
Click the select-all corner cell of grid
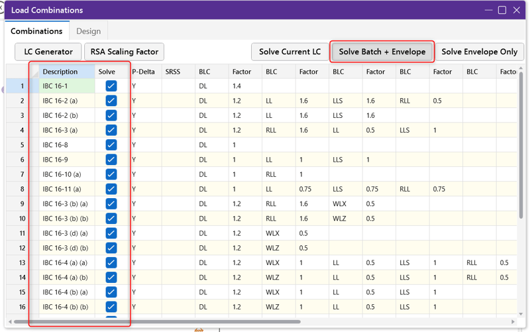23,72
